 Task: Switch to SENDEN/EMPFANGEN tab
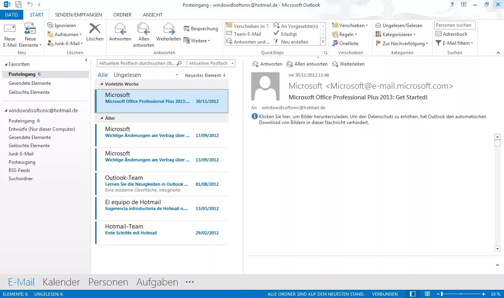[x=78, y=15]
